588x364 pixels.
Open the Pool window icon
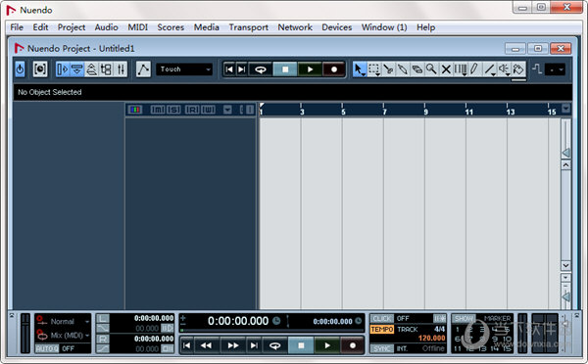(x=106, y=69)
